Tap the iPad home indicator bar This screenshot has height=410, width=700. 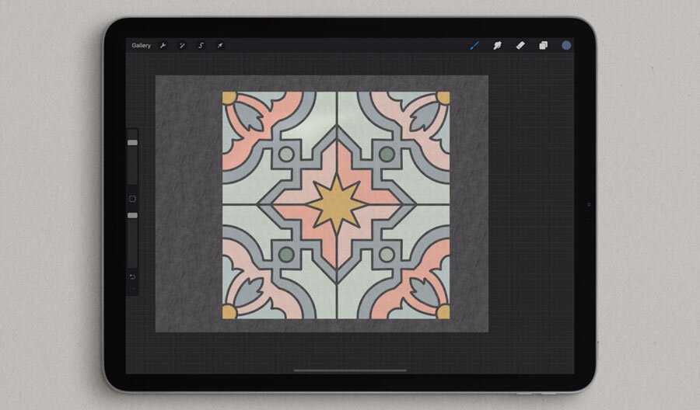pyautogui.click(x=349, y=370)
